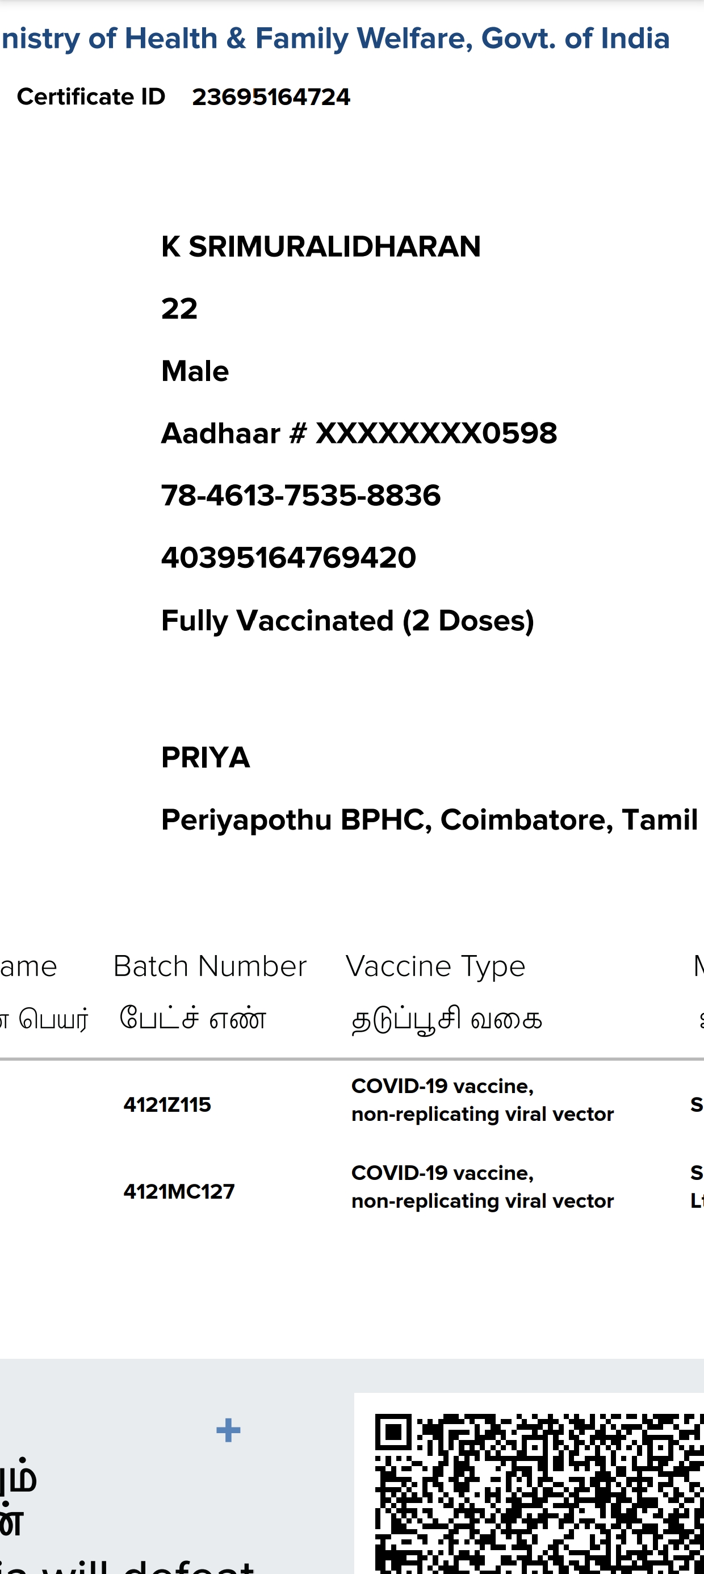Select the Certificate ID label
704x1574 pixels.
coord(91,97)
